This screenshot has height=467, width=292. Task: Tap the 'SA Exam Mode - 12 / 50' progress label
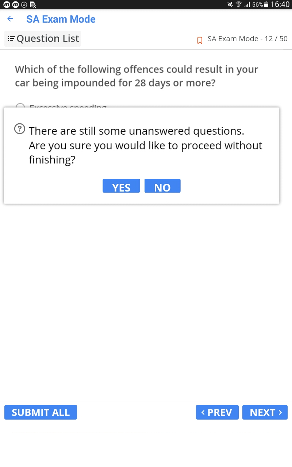click(x=247, y=39)
